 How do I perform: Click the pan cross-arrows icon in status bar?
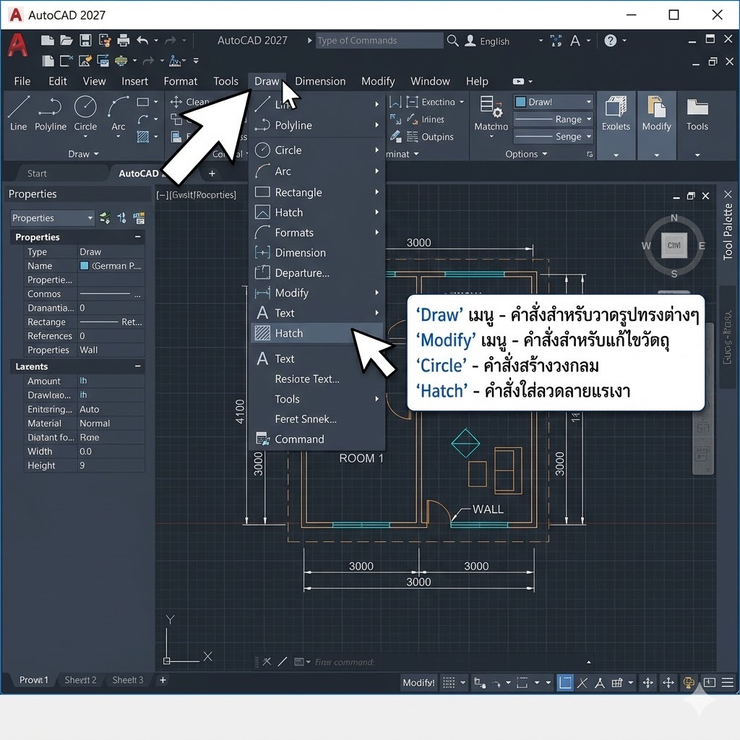(668, 682)
